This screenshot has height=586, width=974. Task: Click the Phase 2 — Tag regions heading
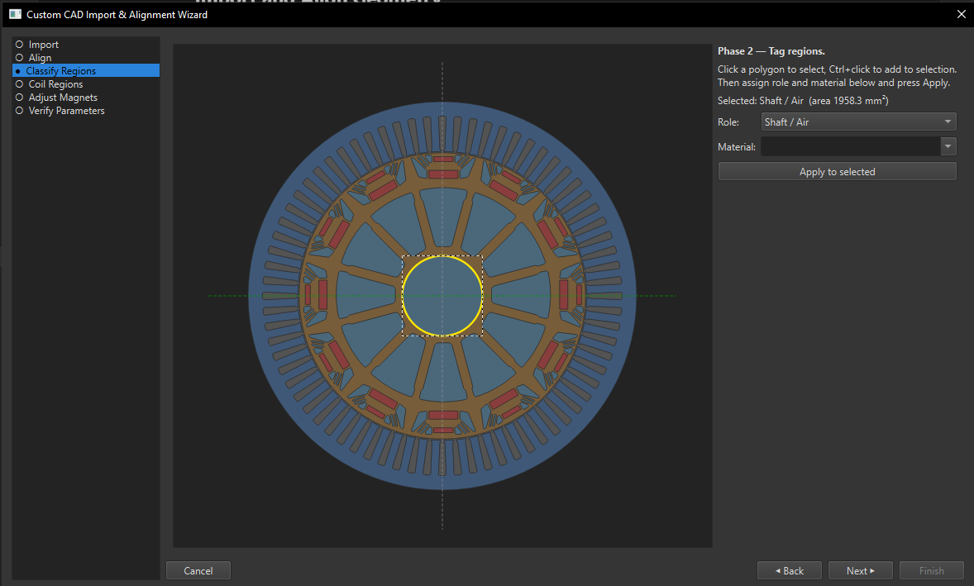coord(771,51)
